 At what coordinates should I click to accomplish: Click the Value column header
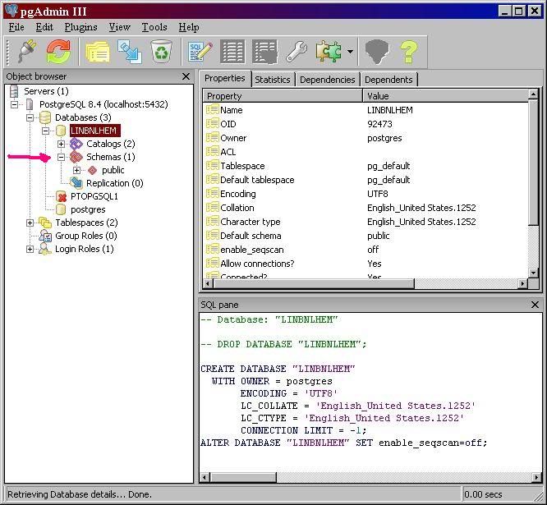(445, 96)
